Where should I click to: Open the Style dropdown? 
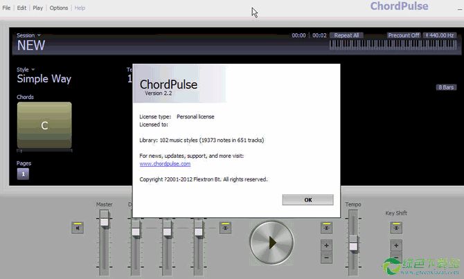point(25,69)
